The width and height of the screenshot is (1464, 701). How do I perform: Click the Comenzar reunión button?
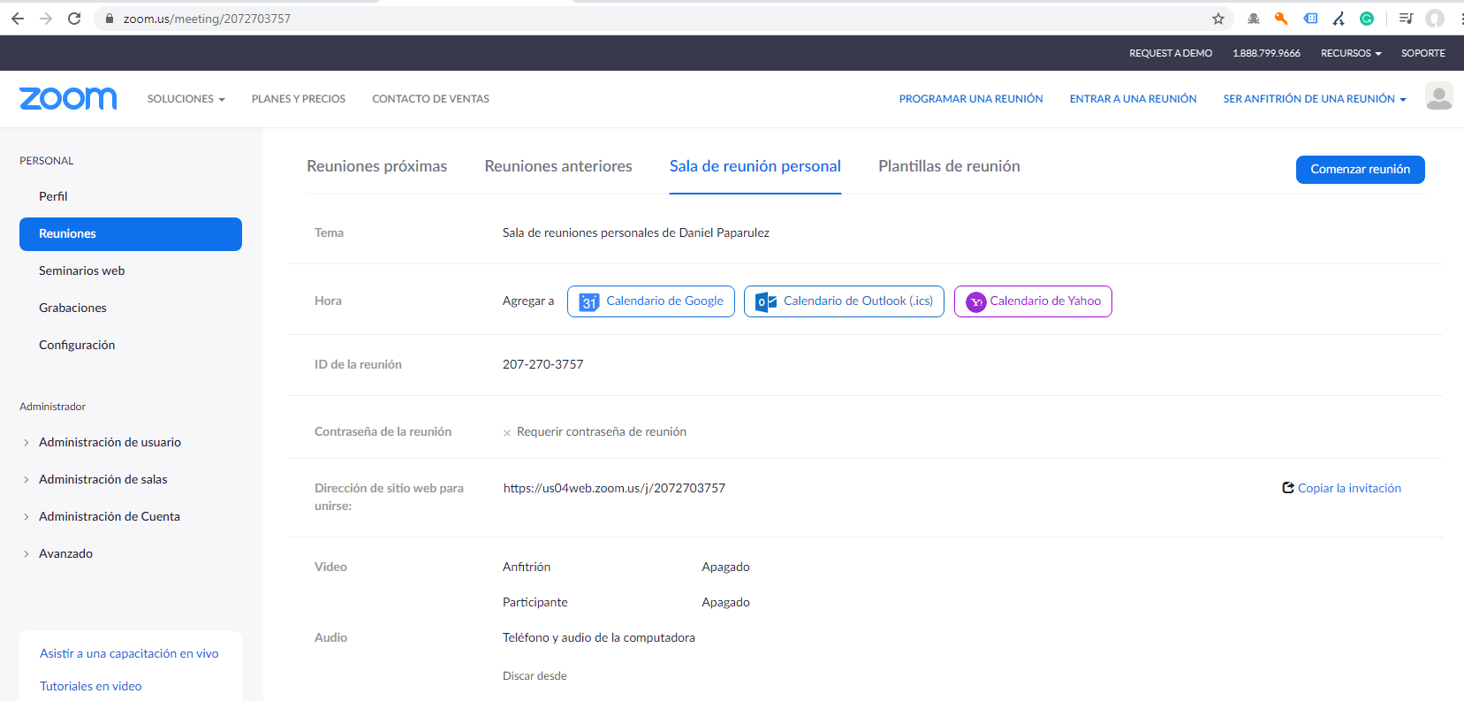1360,170
